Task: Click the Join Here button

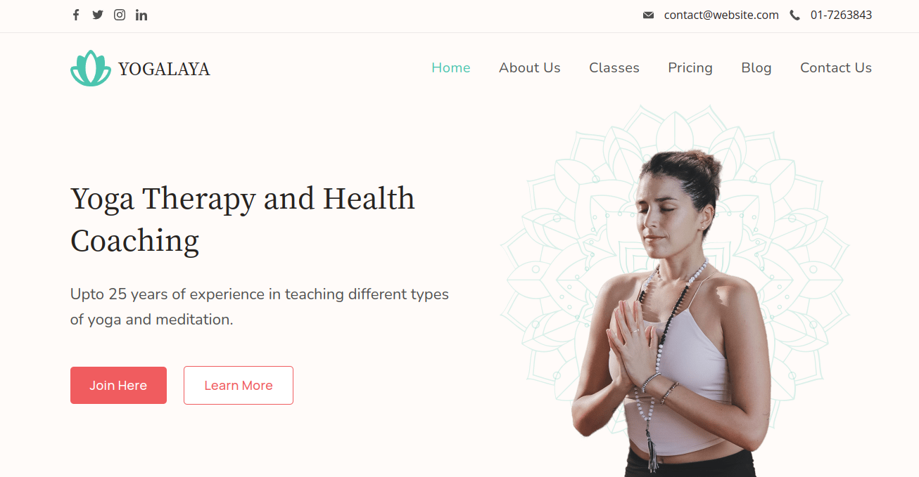Action: 118,385
